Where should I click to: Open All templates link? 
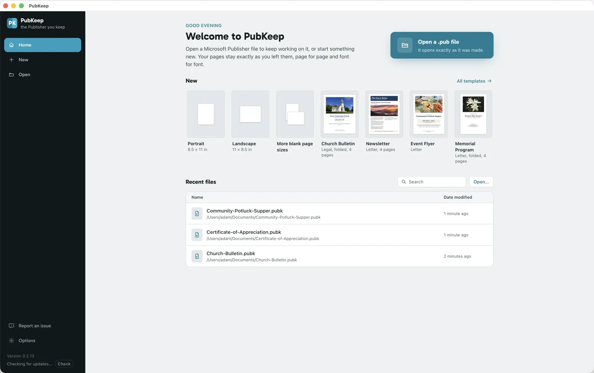click(x=474, y=81)
